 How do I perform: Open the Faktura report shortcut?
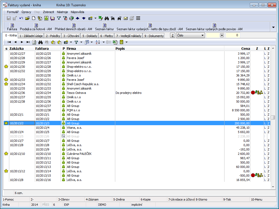pyautogui.click(x=12, y=27)
